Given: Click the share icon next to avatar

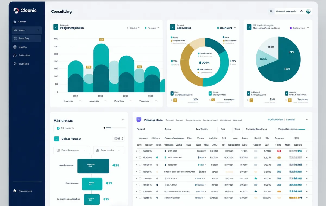Looking at the screenshot, I should pos(301,11).
